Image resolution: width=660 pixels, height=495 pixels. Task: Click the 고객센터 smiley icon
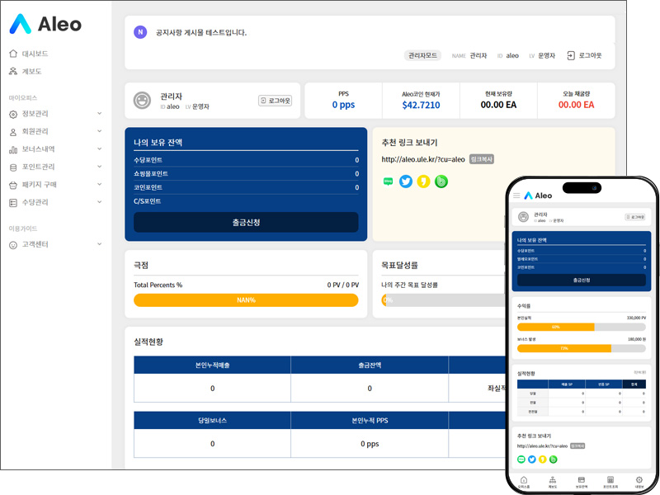click(13, 245)
